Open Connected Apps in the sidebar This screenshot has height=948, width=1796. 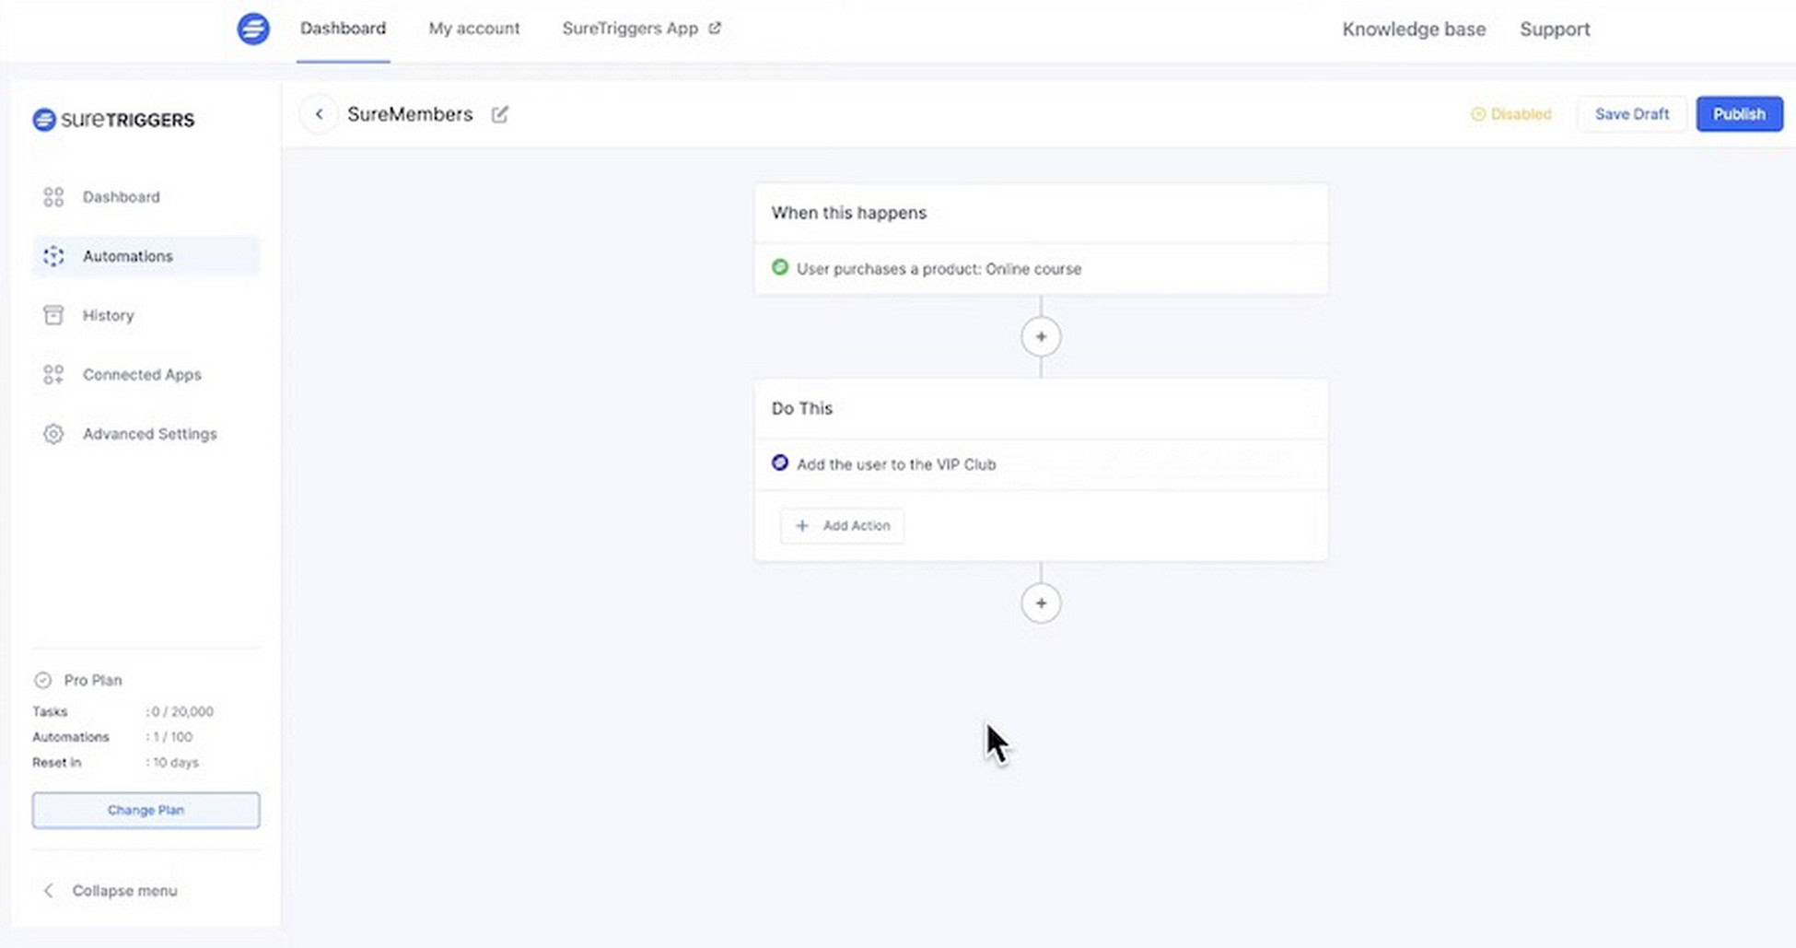point(142,375)
